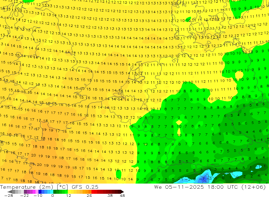Screen dimensions: 269x197
Task: Click the "38" legend scale label
Action: tap(110, 196)
